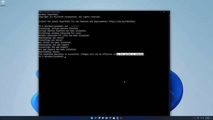The image size is (213, 120).
Task: Click 'Installing: Virtual Machine Platform' line
Action: 58,28
